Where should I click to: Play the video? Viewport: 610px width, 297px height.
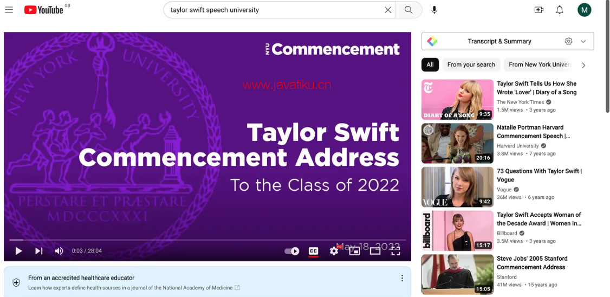pos(18,251)
